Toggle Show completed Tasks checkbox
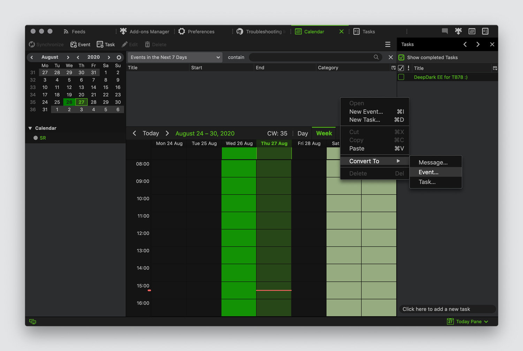 [x=401, y=58]
